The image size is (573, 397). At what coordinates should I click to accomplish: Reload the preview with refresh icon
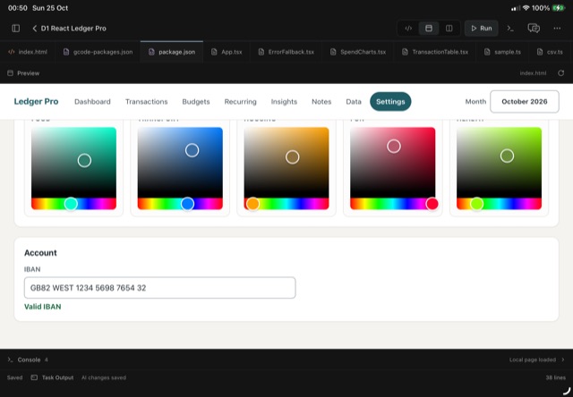561,73
